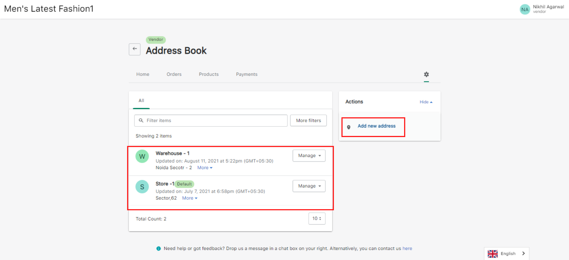This screenshot has height=260, width=569.
Task: Open the English language selector
Action: [x=507, y=254]
